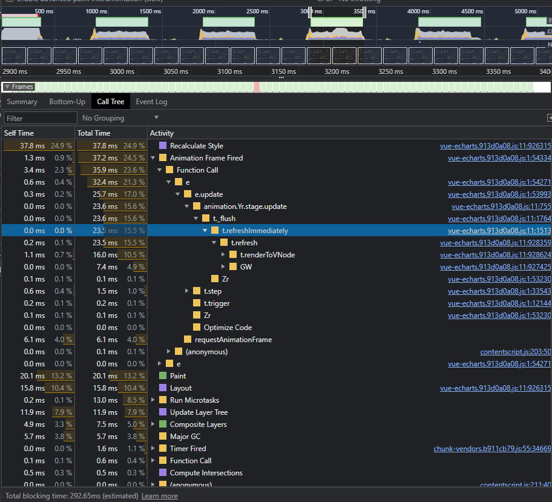This screenshot has width=552, height=502.
Task: Click a frame screenshot in the filmstrip
Action: point(13,54)
